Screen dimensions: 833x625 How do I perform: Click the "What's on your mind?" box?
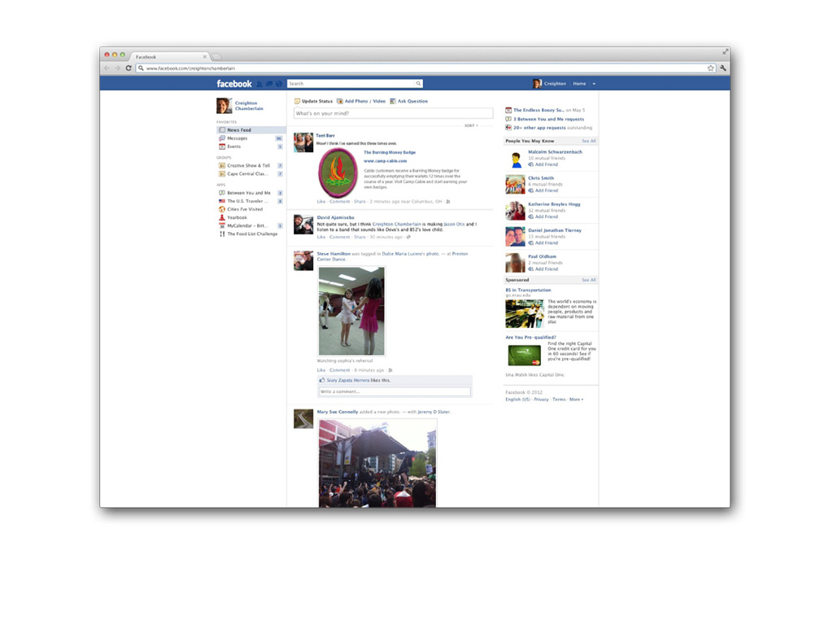point(393,113)
